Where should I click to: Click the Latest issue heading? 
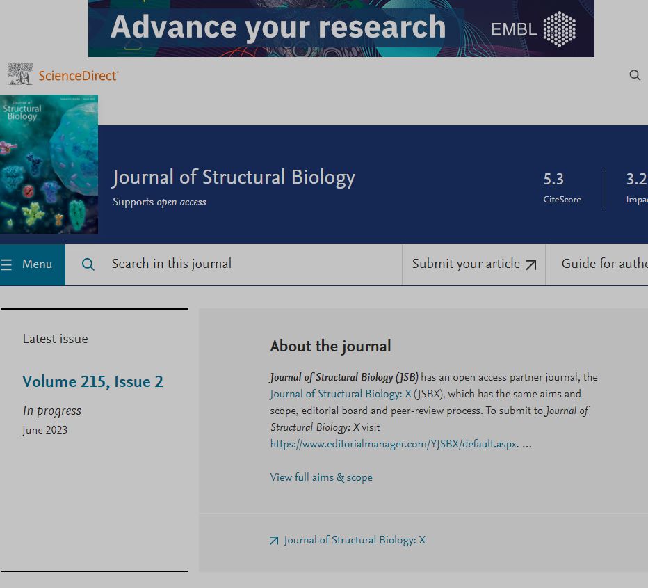point(55,339)
